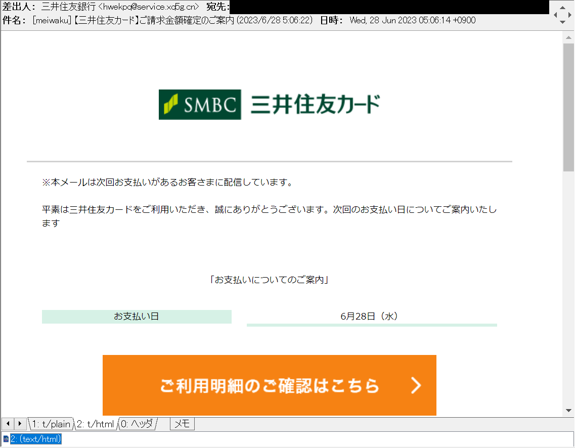Viewport: 575px width, 448px height.
Task: Click the paragraph starting 平素は三井住友カード
Action: click(269, 216)
